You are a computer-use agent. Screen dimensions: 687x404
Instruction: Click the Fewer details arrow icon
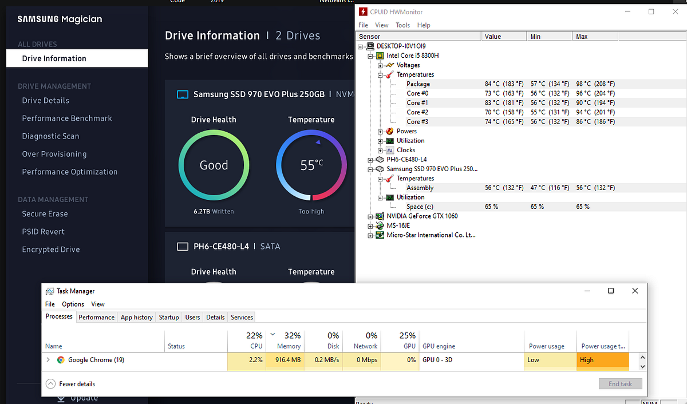coord(50,384)
